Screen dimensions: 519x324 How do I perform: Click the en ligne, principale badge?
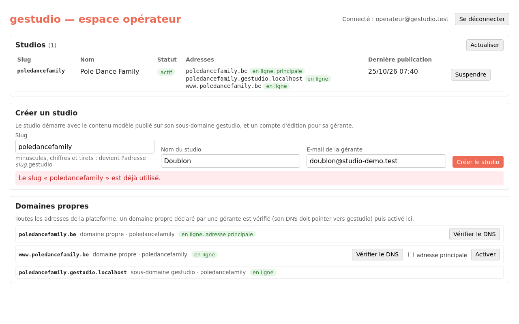point(277,71)
